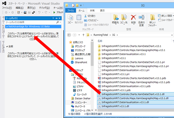Image resolution: width=174 pixels, height=118 pixels.
Task: Click Visual Studio Save All toolbar icon
Action: (33, 12)
